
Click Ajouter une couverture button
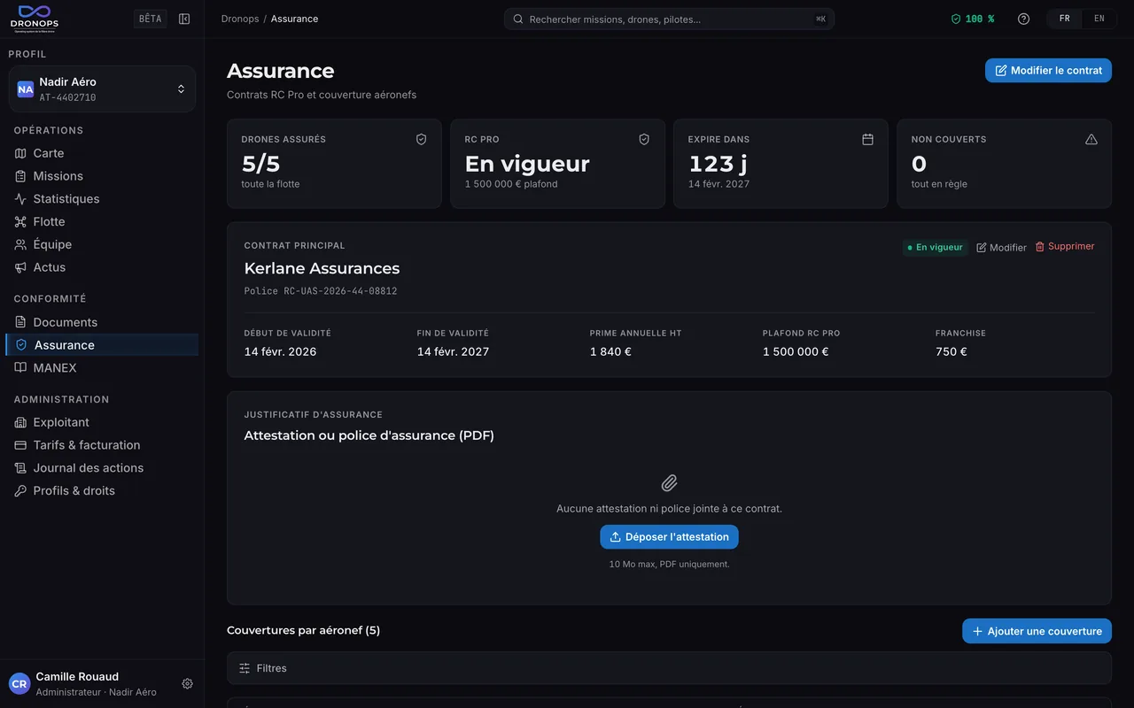[1037, 631]
